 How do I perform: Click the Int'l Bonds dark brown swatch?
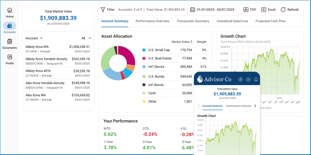pos(144,85)
